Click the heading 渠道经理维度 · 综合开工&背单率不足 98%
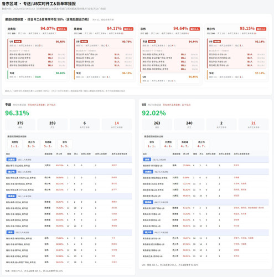The width and height of the screenshot is (274, 277). (47, 19)
